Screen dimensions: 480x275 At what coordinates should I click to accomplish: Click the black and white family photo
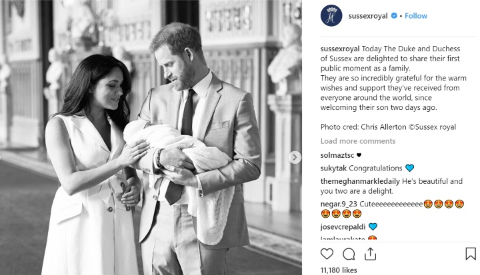[151, 137]
